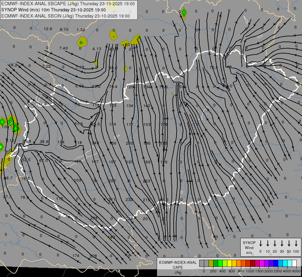Click the 140 value on the map

click(147, 106)
